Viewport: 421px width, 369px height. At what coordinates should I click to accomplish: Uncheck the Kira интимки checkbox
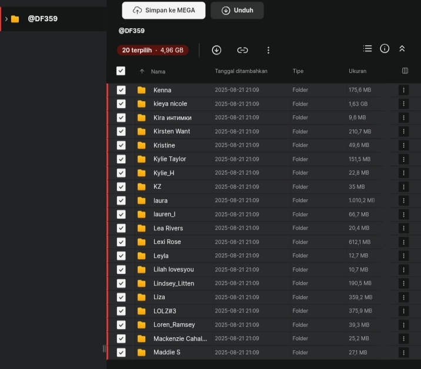point(121,118)
